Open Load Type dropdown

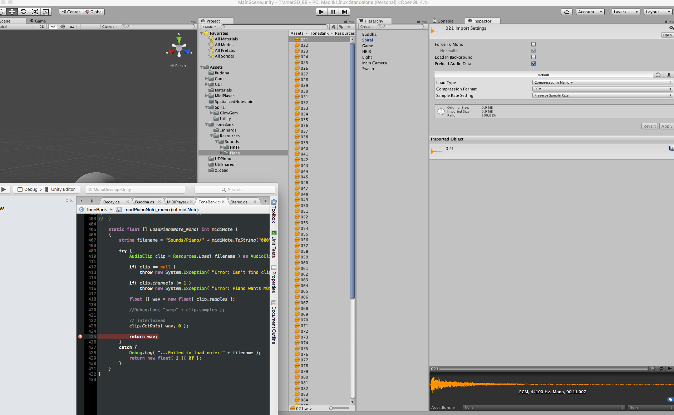[602, 83]
